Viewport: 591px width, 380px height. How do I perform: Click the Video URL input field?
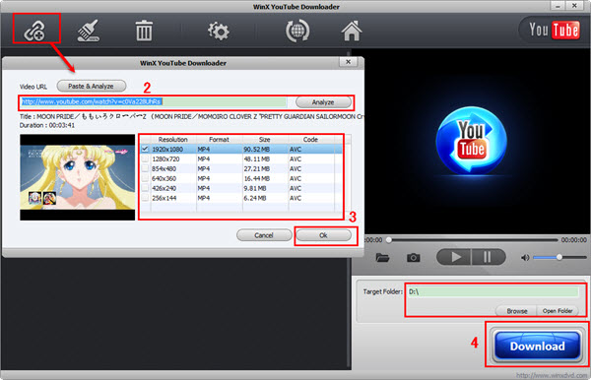tap(154, 102)
